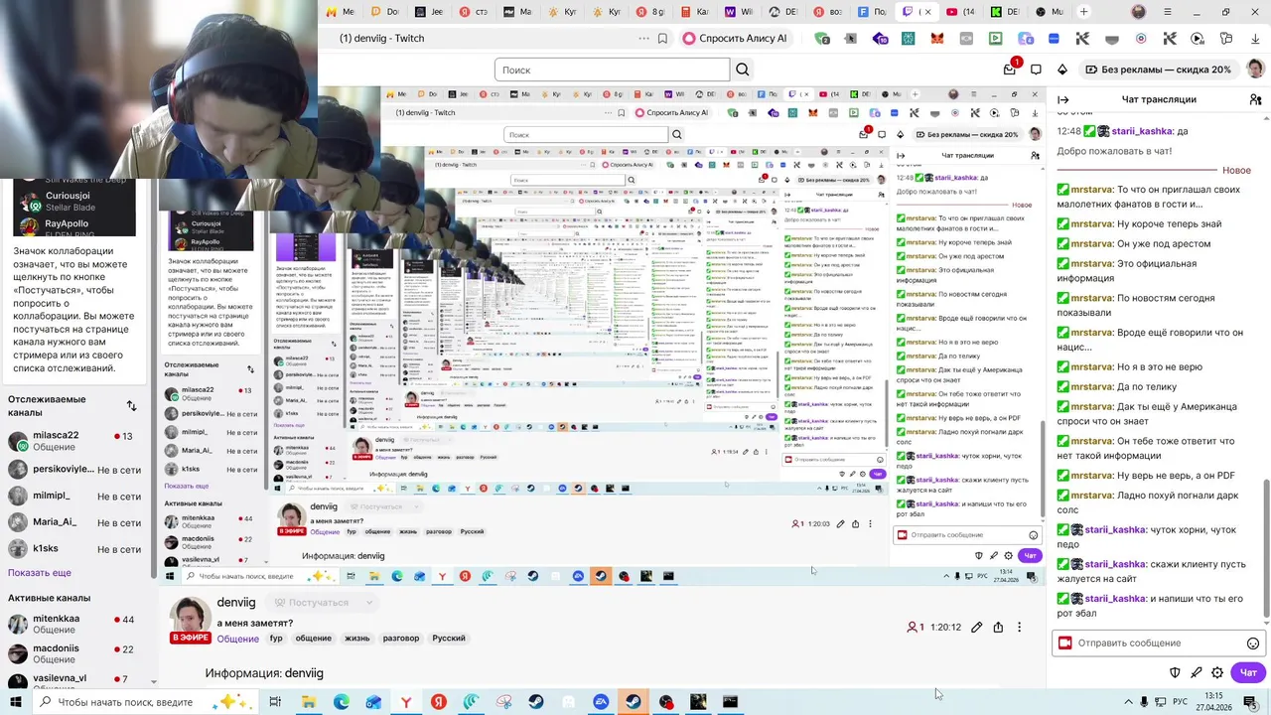1271x715 pixels.
Task: Click the sort icon next to Отслеживаемые каналы
Action: tap(131, 405)
